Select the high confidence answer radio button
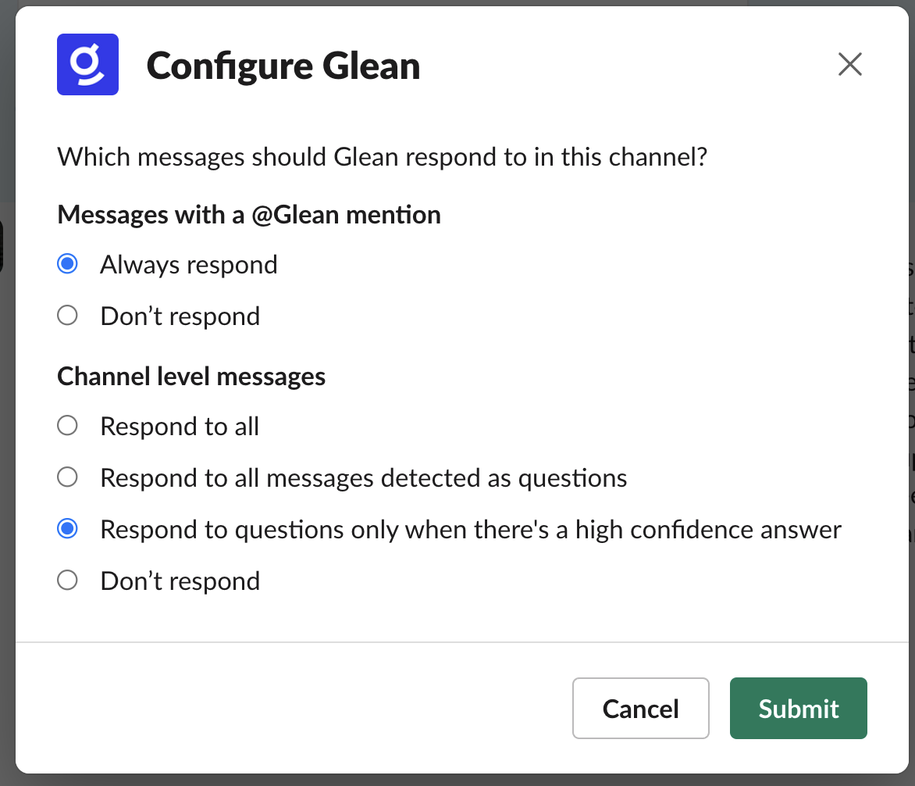This screenshot has height=786, width=915. (67, 528)
